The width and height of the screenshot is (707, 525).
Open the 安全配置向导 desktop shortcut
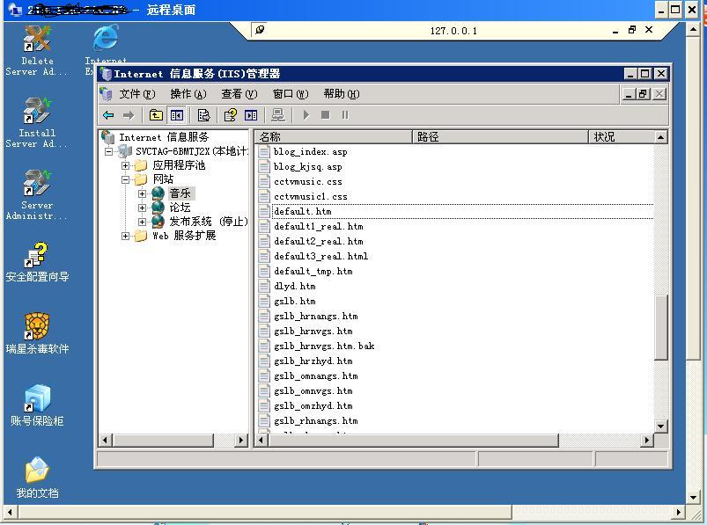[x=37, y=262]
